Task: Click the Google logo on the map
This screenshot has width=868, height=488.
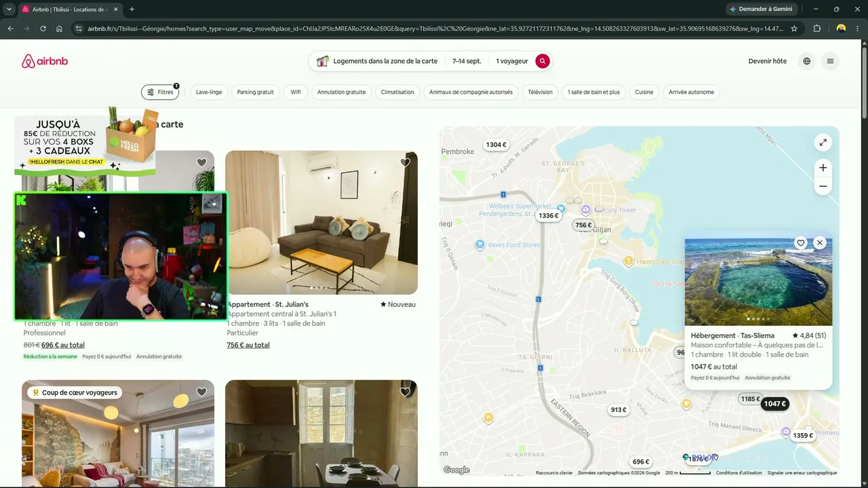Action: (456, 470)
